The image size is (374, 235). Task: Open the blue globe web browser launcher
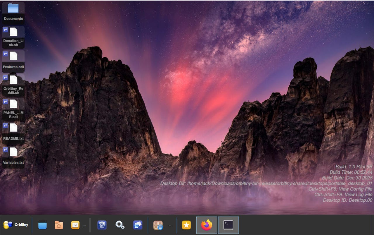[102, 225]
